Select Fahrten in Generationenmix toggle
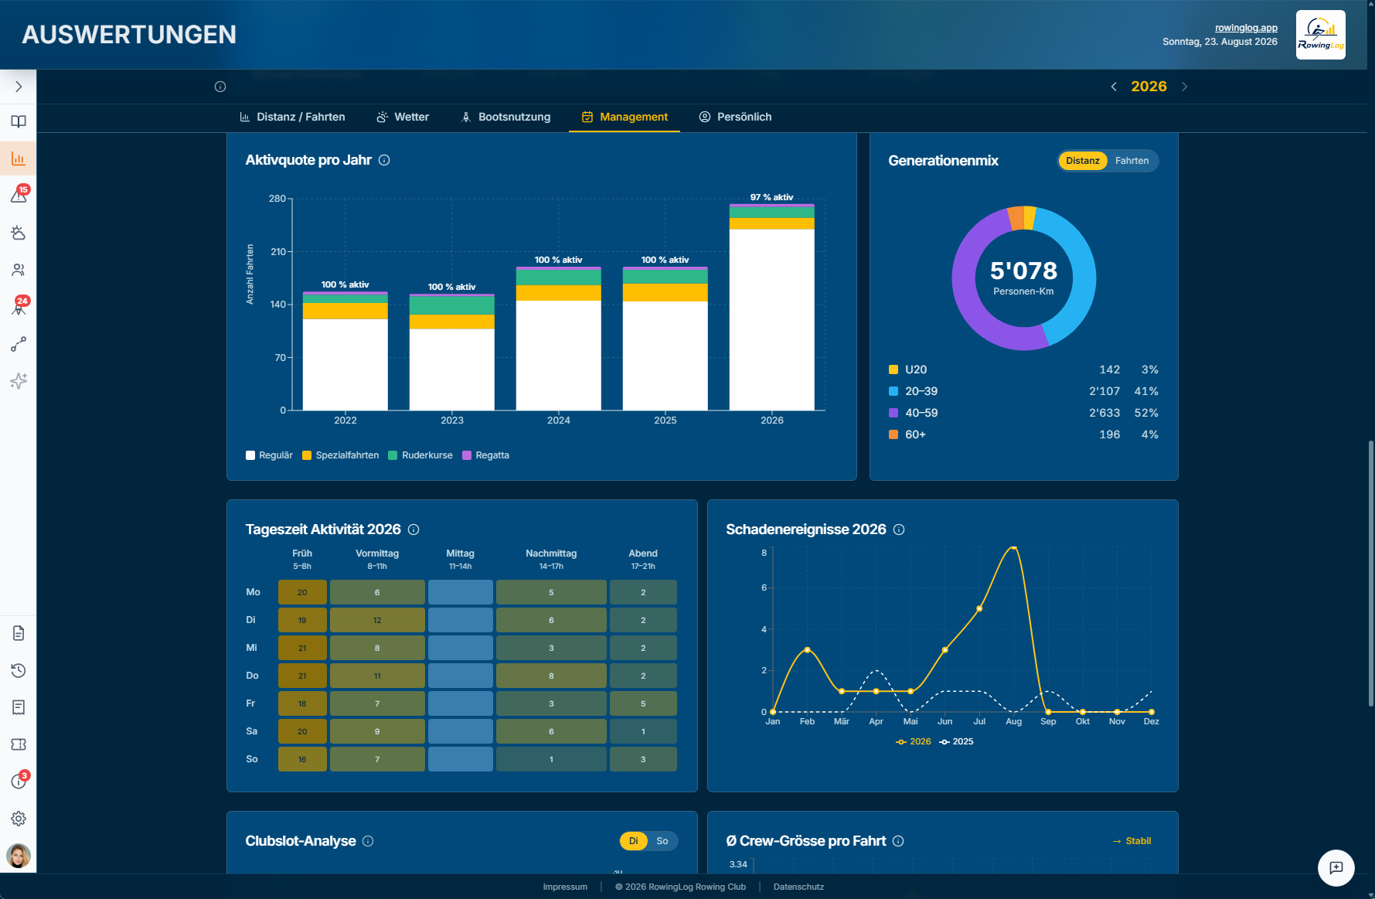The height and width of the screenshot is (899, 1375). pos(1132,161)
